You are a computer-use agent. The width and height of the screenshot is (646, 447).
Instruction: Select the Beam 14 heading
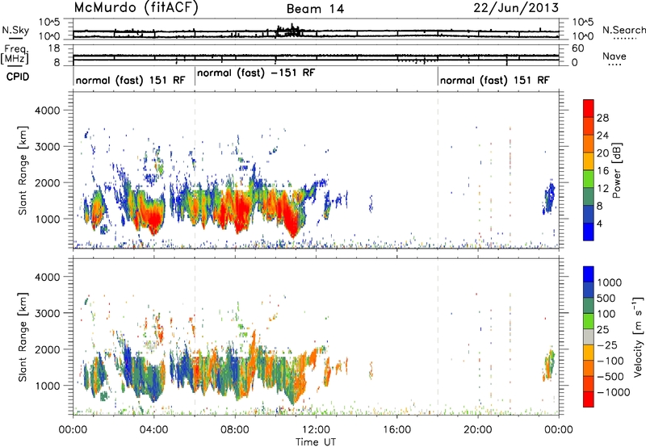click(x=315, y=9)
